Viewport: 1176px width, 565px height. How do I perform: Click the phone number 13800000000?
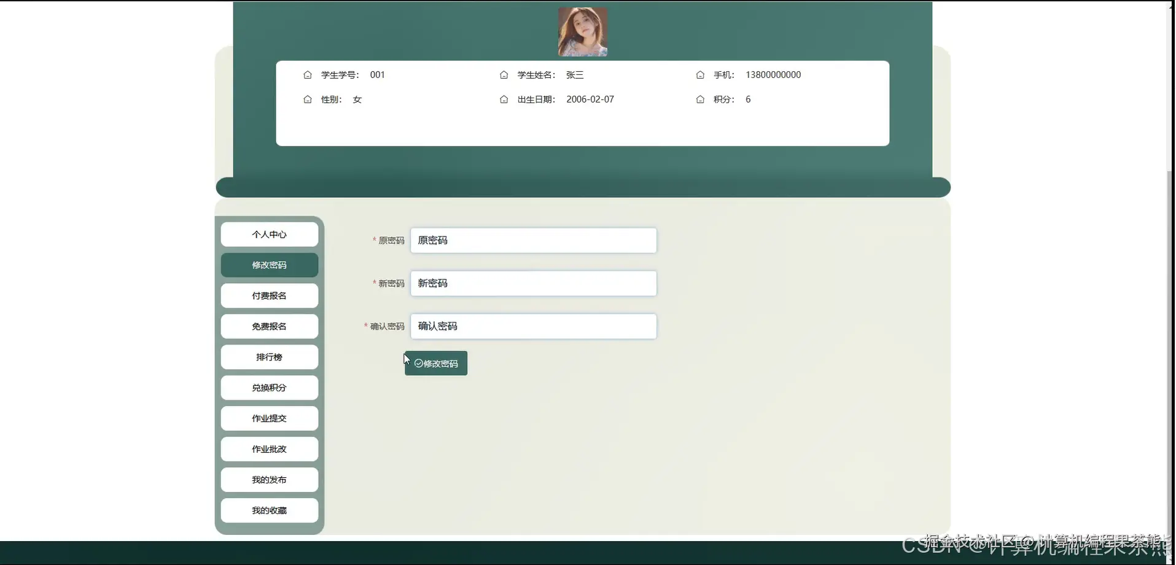773,75
